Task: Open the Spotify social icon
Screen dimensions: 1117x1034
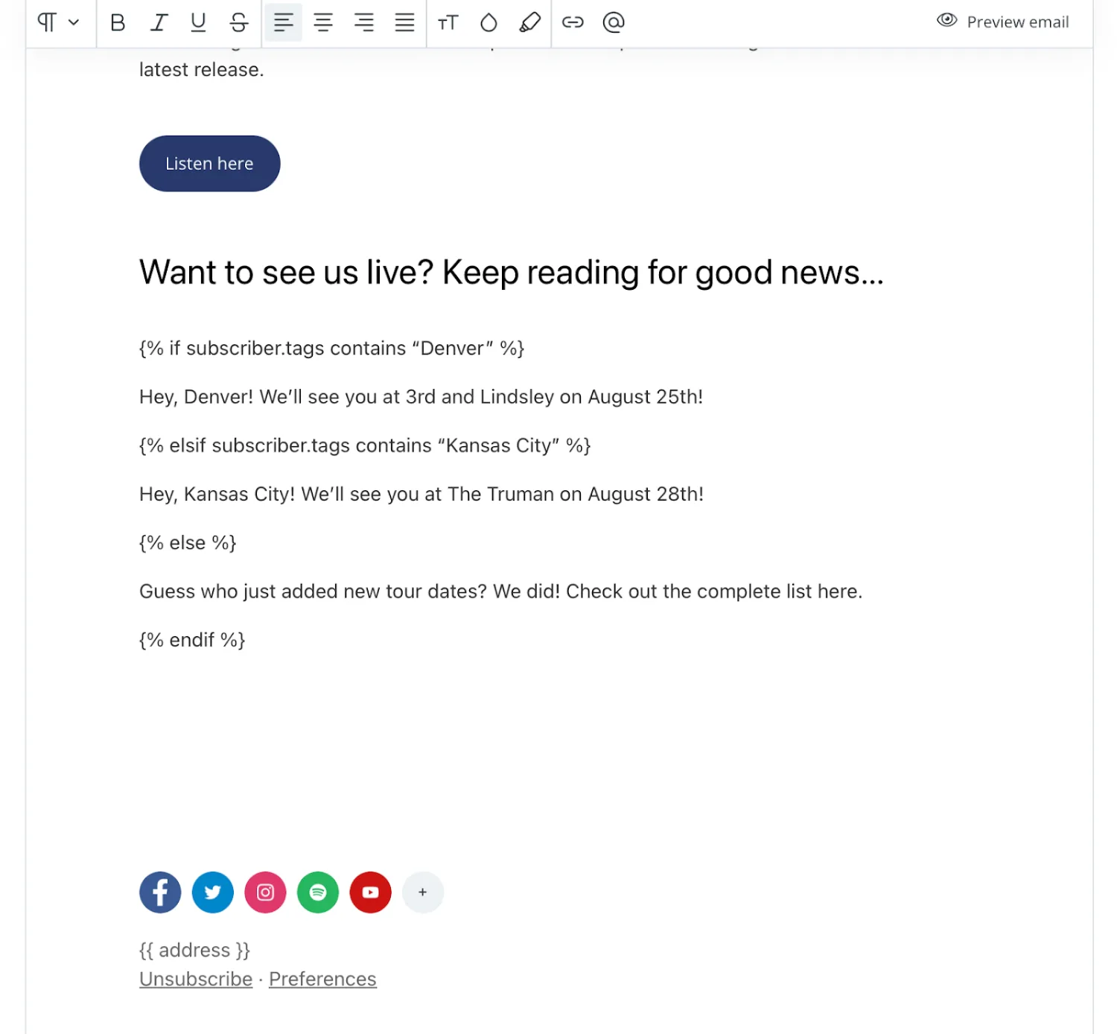Action: tap(317, 892)
